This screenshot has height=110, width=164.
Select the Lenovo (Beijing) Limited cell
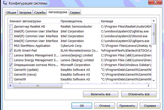coord(77,60)
